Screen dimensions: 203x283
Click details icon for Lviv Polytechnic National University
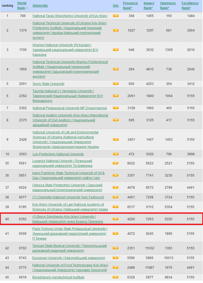[x=116, y=154]
